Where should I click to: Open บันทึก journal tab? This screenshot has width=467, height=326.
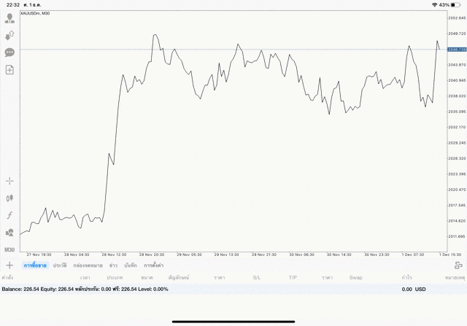131,265
